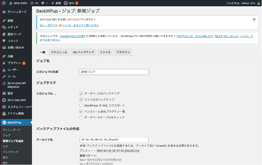
Task: Open the BackWPup icon in sidebar
Action: [4, 122]
